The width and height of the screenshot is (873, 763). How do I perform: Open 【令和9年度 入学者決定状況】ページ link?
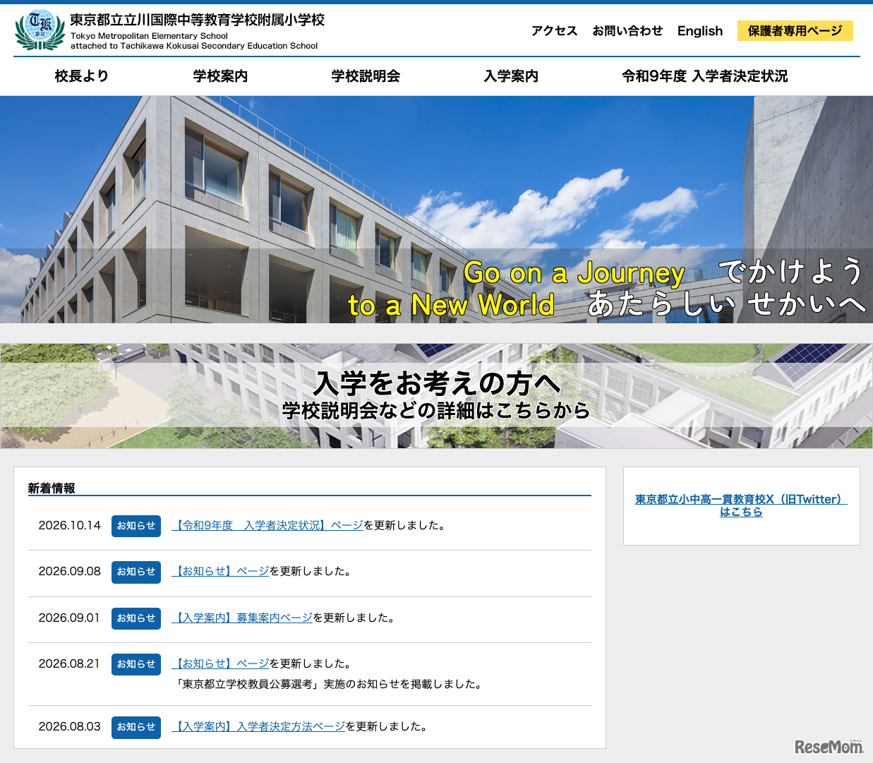coord(267,525)
